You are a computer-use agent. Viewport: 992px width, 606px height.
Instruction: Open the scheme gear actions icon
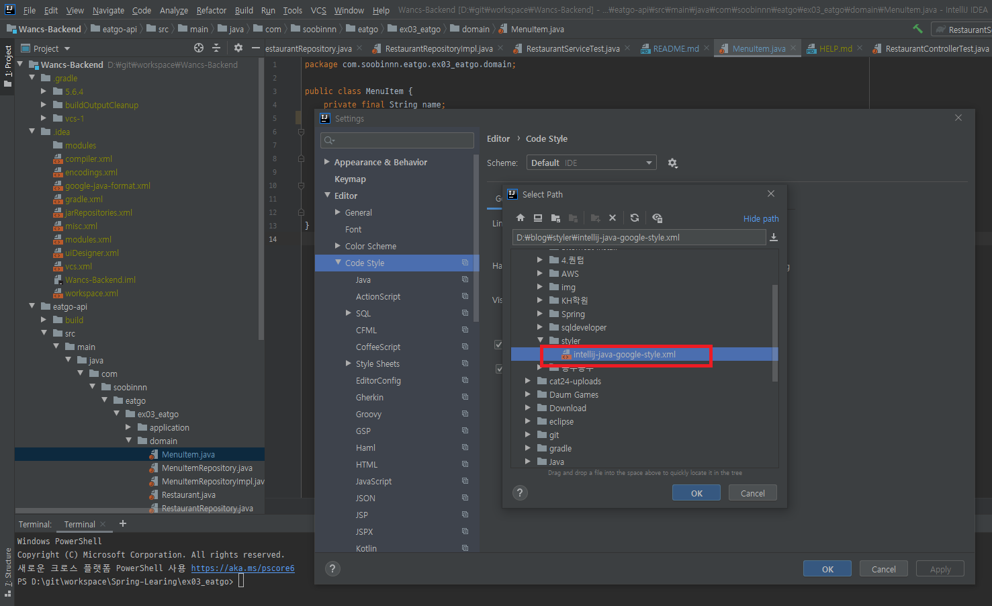[672, 163]
